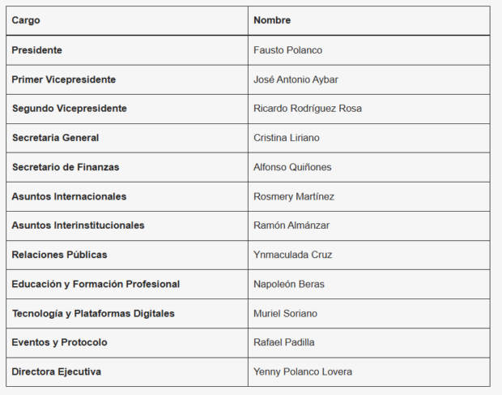This screenshot has width=502, height=395.
Task: Click José Antonio Aybar cell
Action: pyautogui.click(x=369, y=79)
